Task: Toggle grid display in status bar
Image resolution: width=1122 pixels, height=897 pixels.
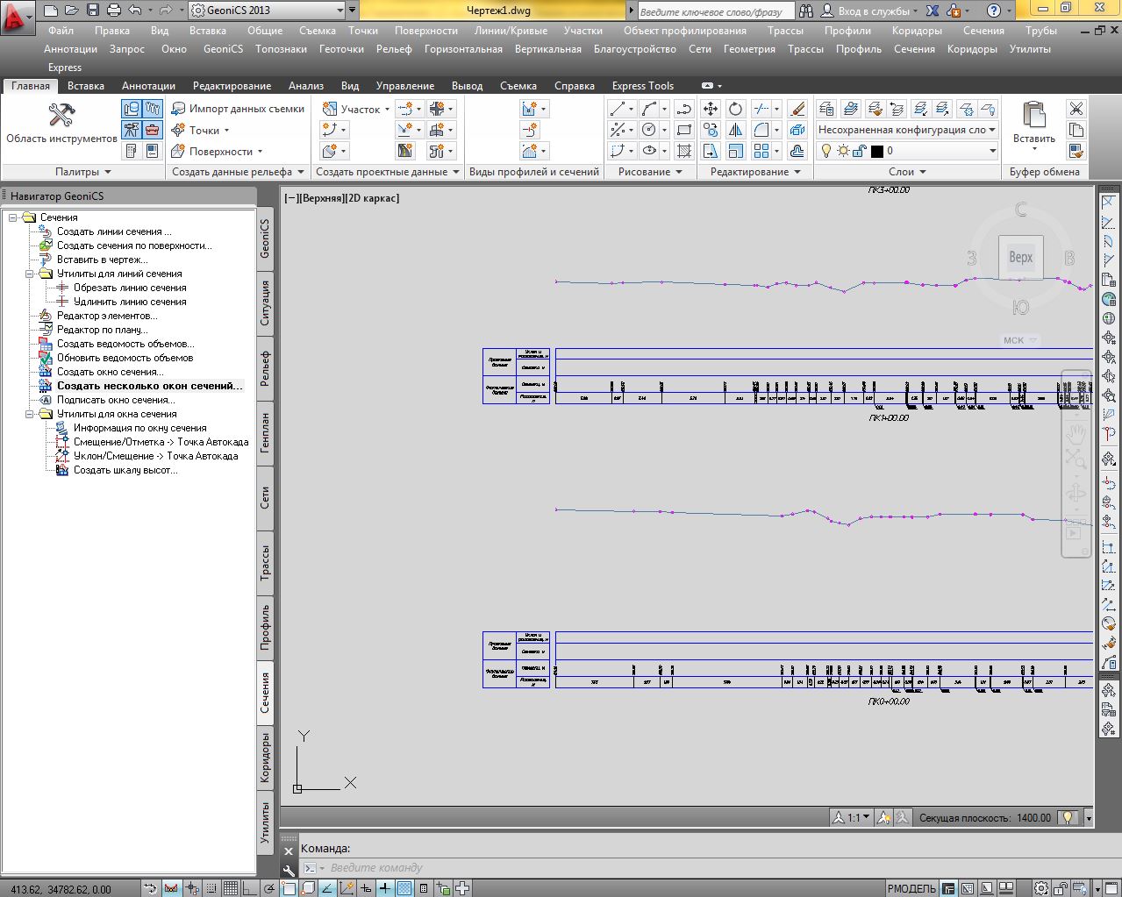Action: click(x=231, y=888)
